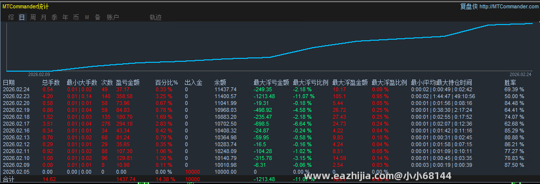Open the http://MTCommander.com link
This screenshot has height=184, width=540.
[509, 6]
